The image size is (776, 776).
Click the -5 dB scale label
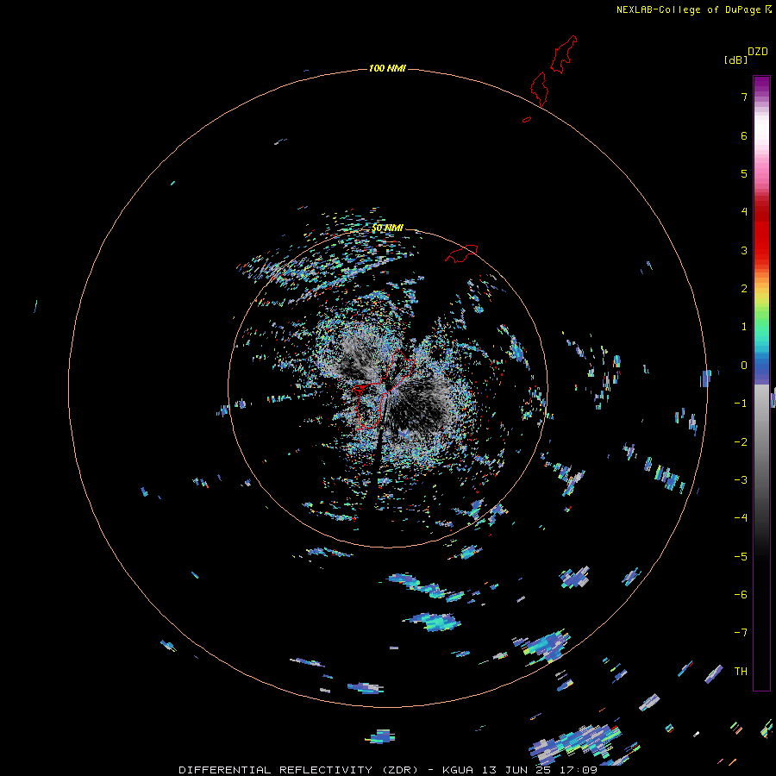click(741, 557)
